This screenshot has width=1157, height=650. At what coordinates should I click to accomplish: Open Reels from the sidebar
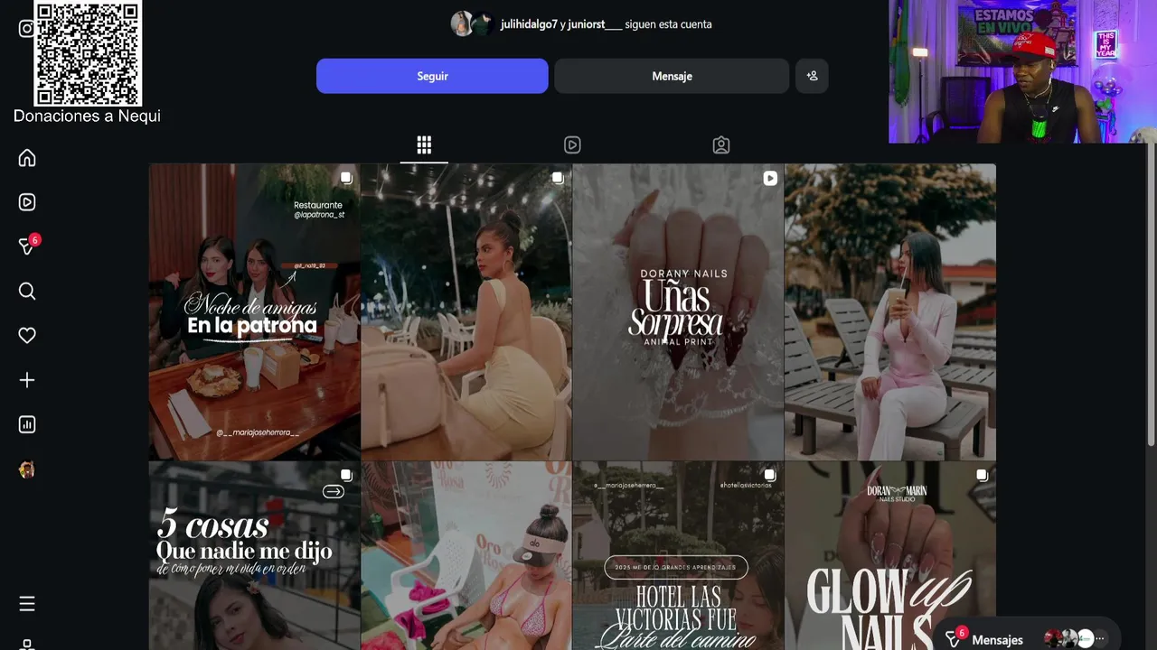point(27,202)
